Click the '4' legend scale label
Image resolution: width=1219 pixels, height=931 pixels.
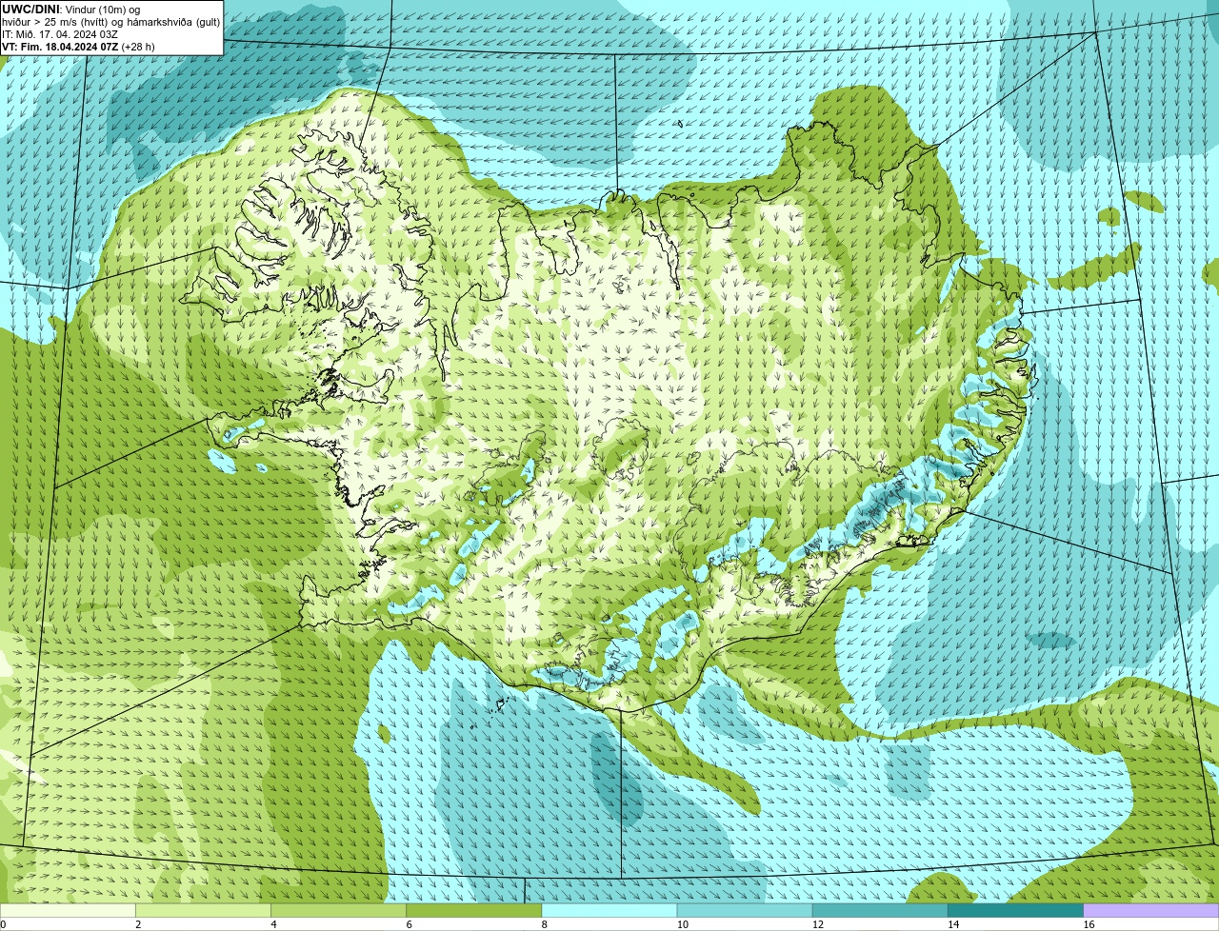(x=273, y=924)
